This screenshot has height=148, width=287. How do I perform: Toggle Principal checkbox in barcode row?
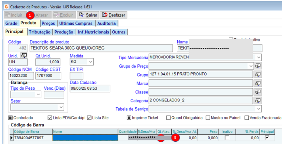(x=267, y=138)
